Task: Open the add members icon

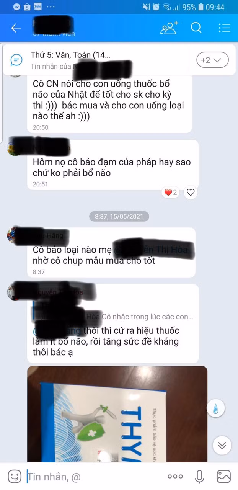Action: coord(170,28)
